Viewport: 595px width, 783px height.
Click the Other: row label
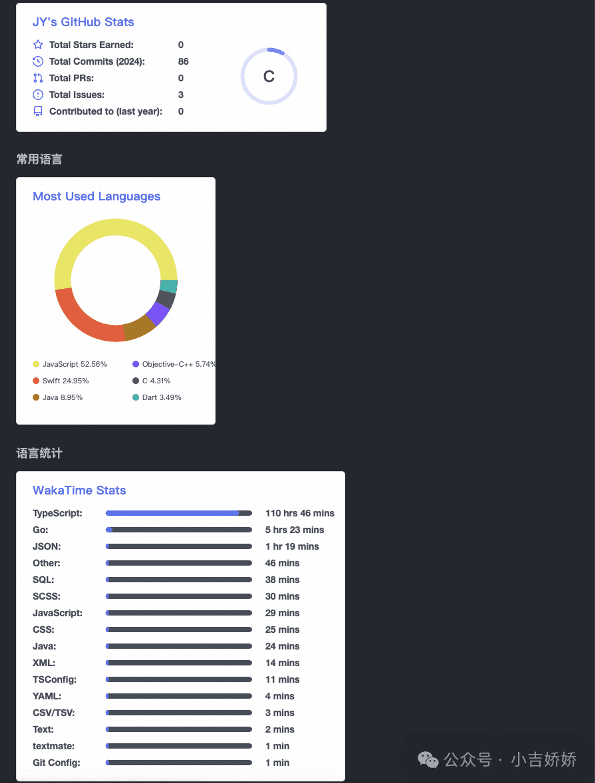[x=46, y=563]
